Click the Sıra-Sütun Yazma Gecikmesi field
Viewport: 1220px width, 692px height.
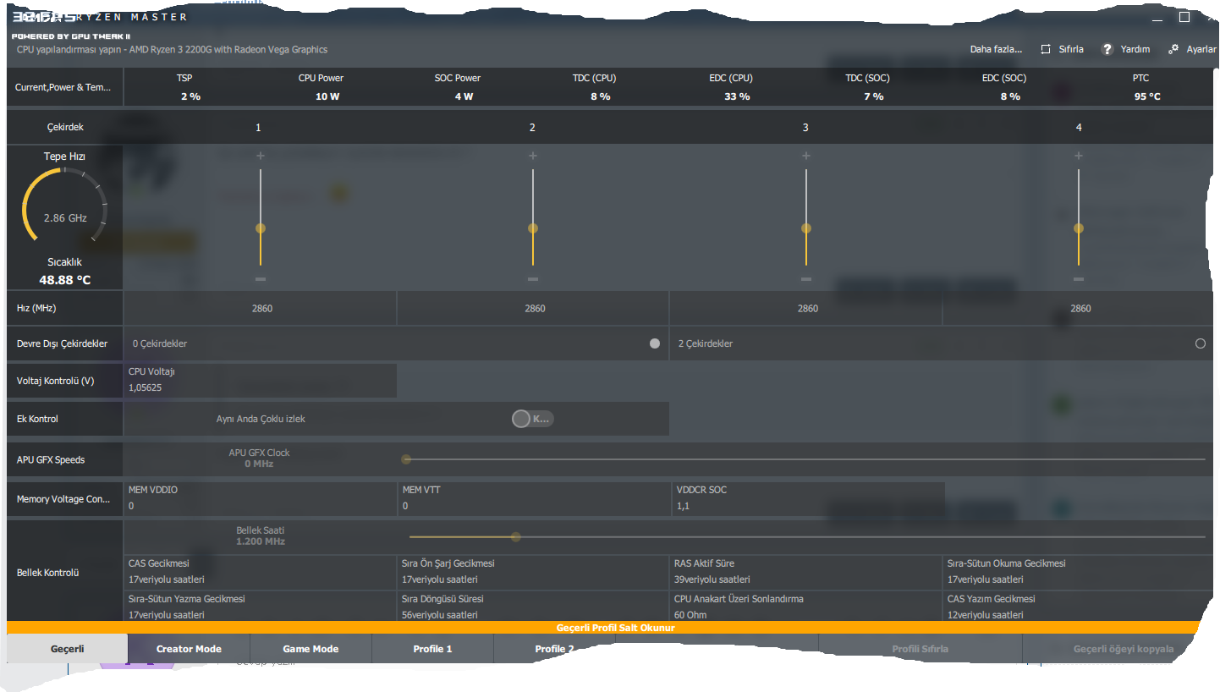261,607
